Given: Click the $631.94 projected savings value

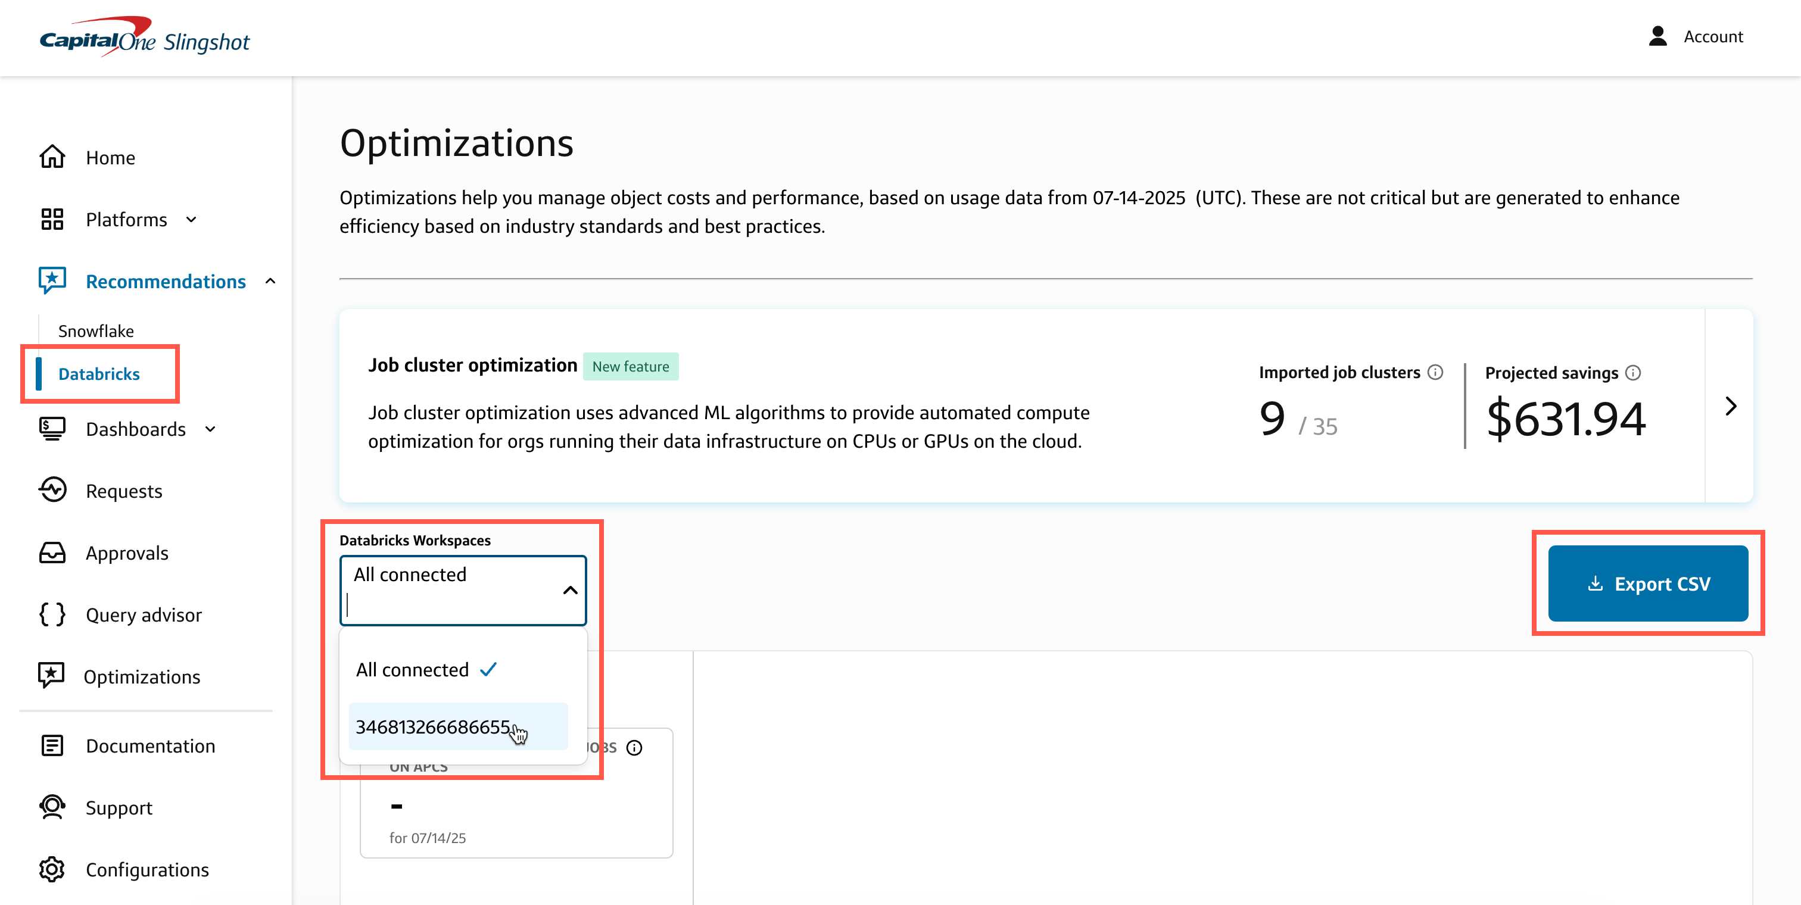Looking at the screenshot, I should point(1566,419).
